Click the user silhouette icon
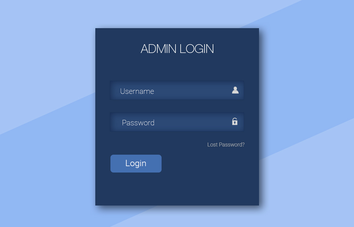 pyautogui.click(x=235, y=90)
